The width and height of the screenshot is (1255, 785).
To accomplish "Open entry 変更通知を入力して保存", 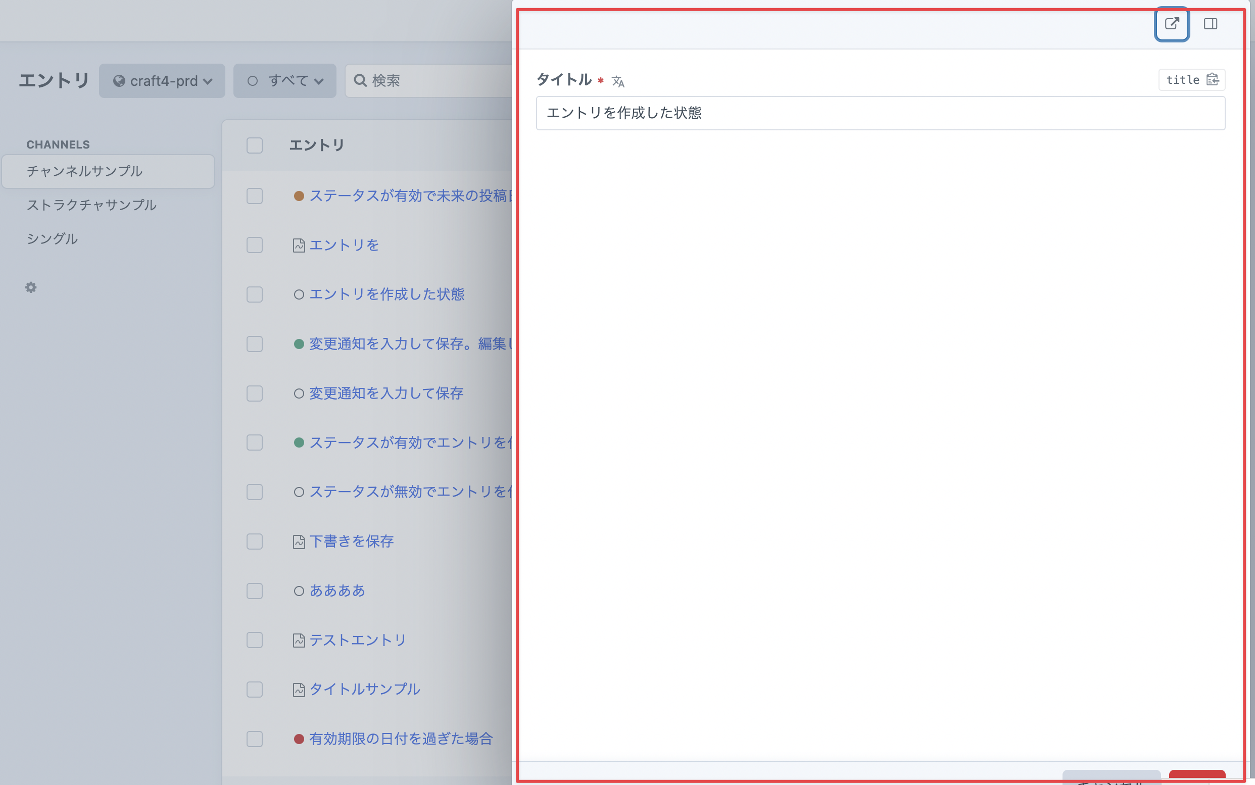I will tap(387, 394).
